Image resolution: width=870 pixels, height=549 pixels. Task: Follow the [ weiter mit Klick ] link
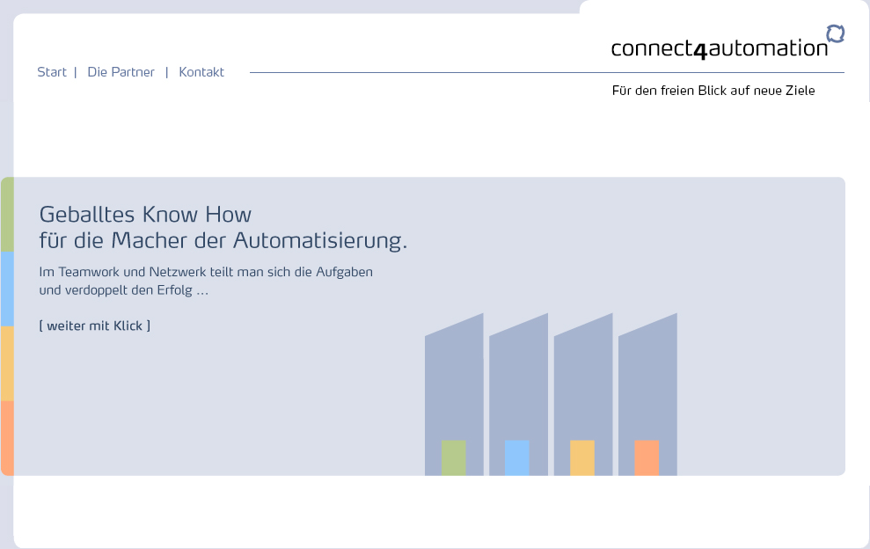[95, 326]
